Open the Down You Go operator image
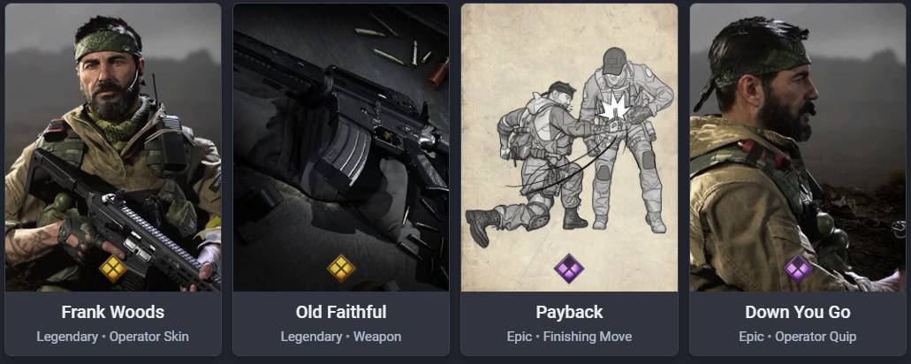The image size is (911, 364). (x=798, y=148)
